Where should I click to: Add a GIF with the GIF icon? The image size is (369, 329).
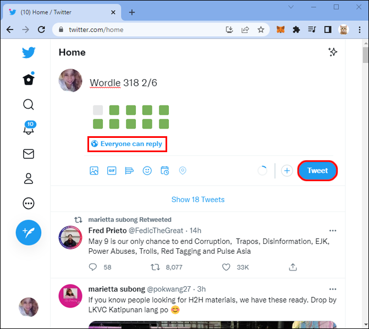pyautogui.click(x=112, y=171)
